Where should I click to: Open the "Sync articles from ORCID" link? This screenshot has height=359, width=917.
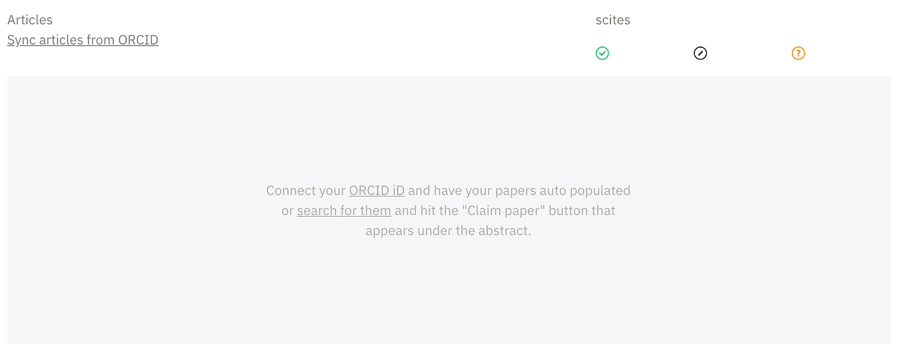click(83, 40)
